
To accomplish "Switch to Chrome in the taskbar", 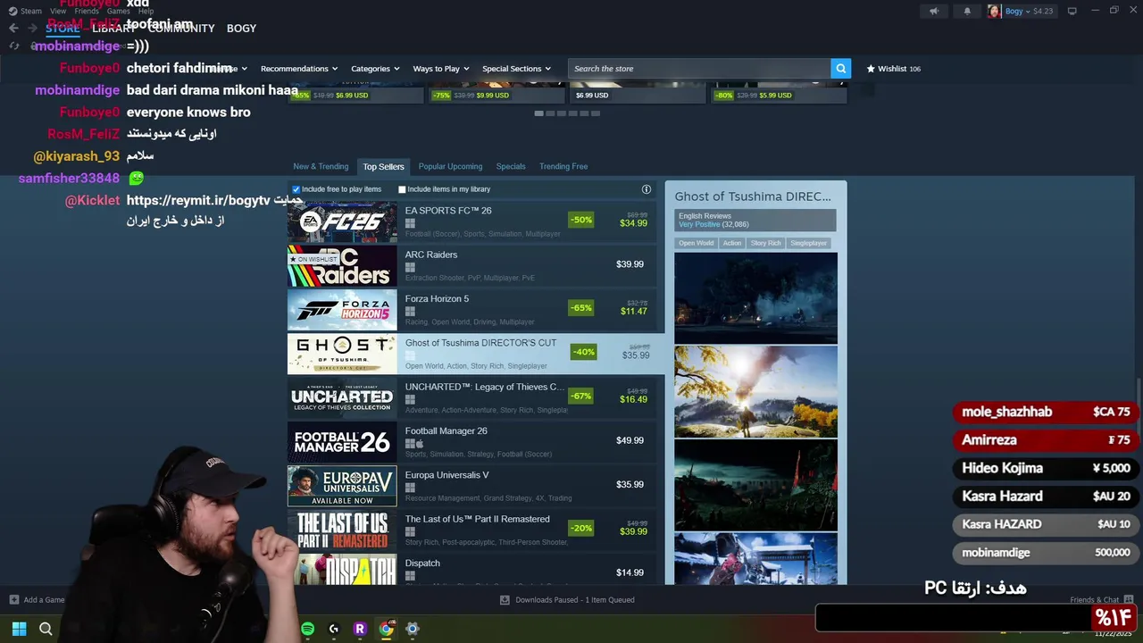I will (386, 629).
